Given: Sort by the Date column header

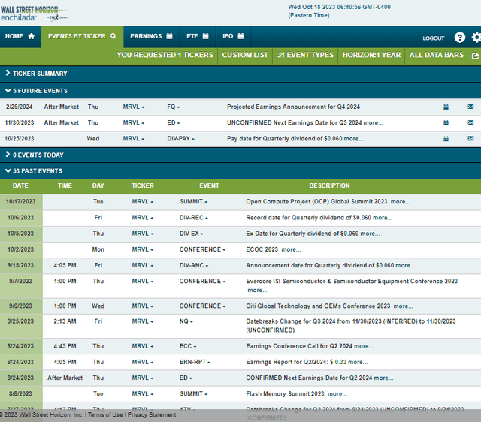Looking at the screenshot, I should pos(20,185).
